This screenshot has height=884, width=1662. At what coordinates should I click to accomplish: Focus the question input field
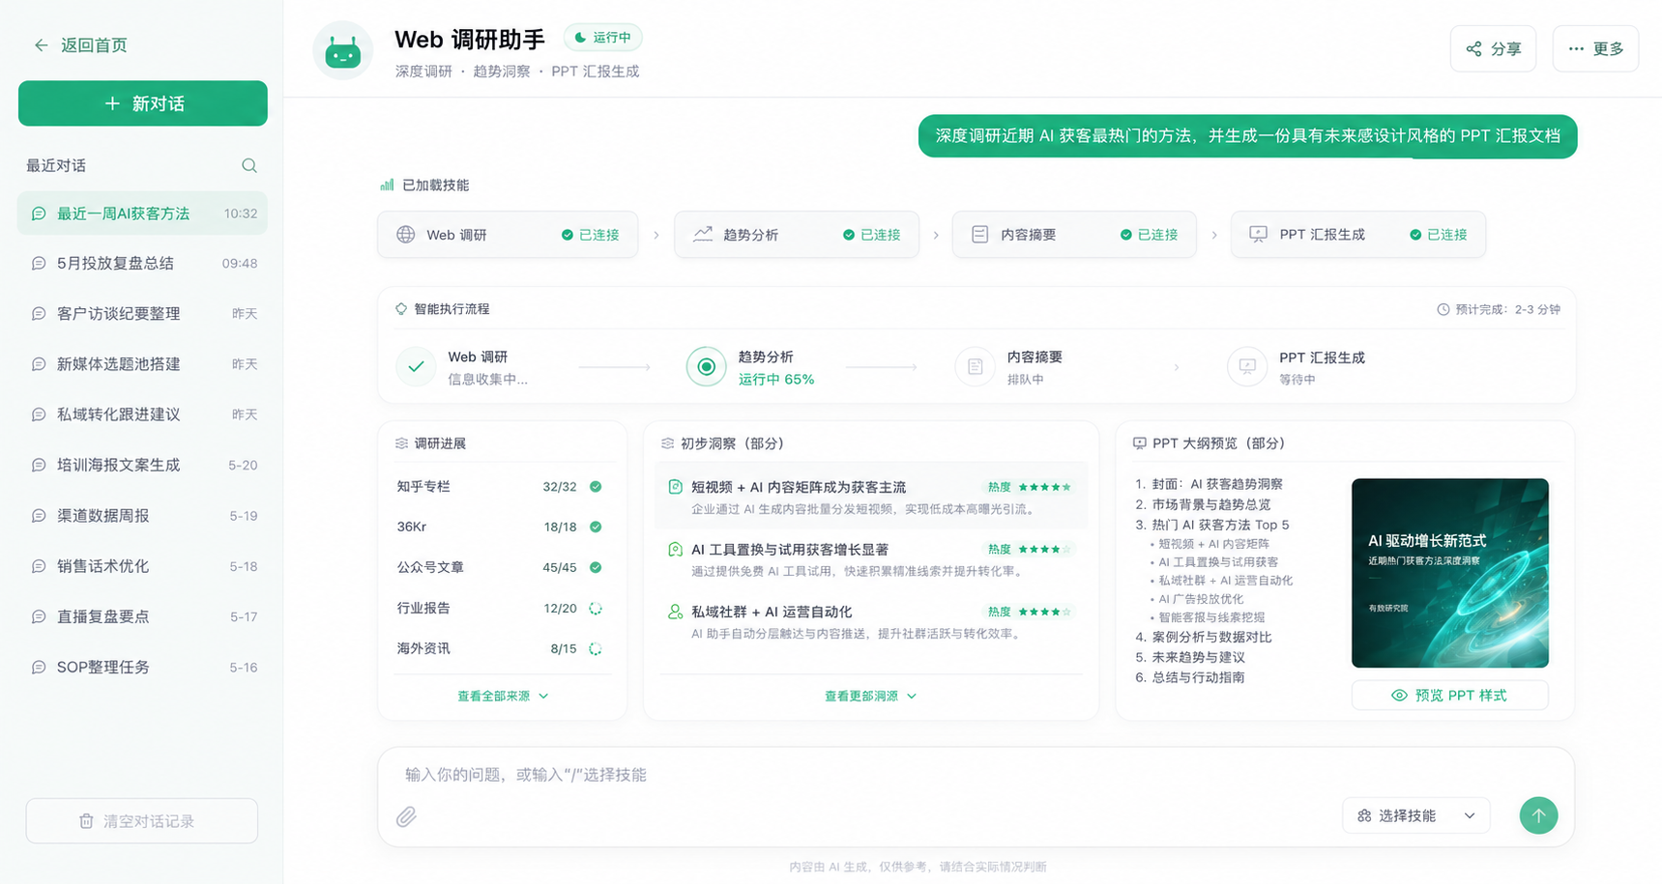976,775
